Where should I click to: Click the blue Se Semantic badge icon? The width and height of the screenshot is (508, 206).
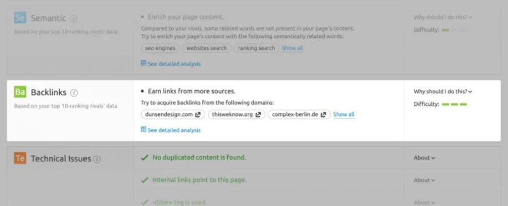click(x=20, y=18)
